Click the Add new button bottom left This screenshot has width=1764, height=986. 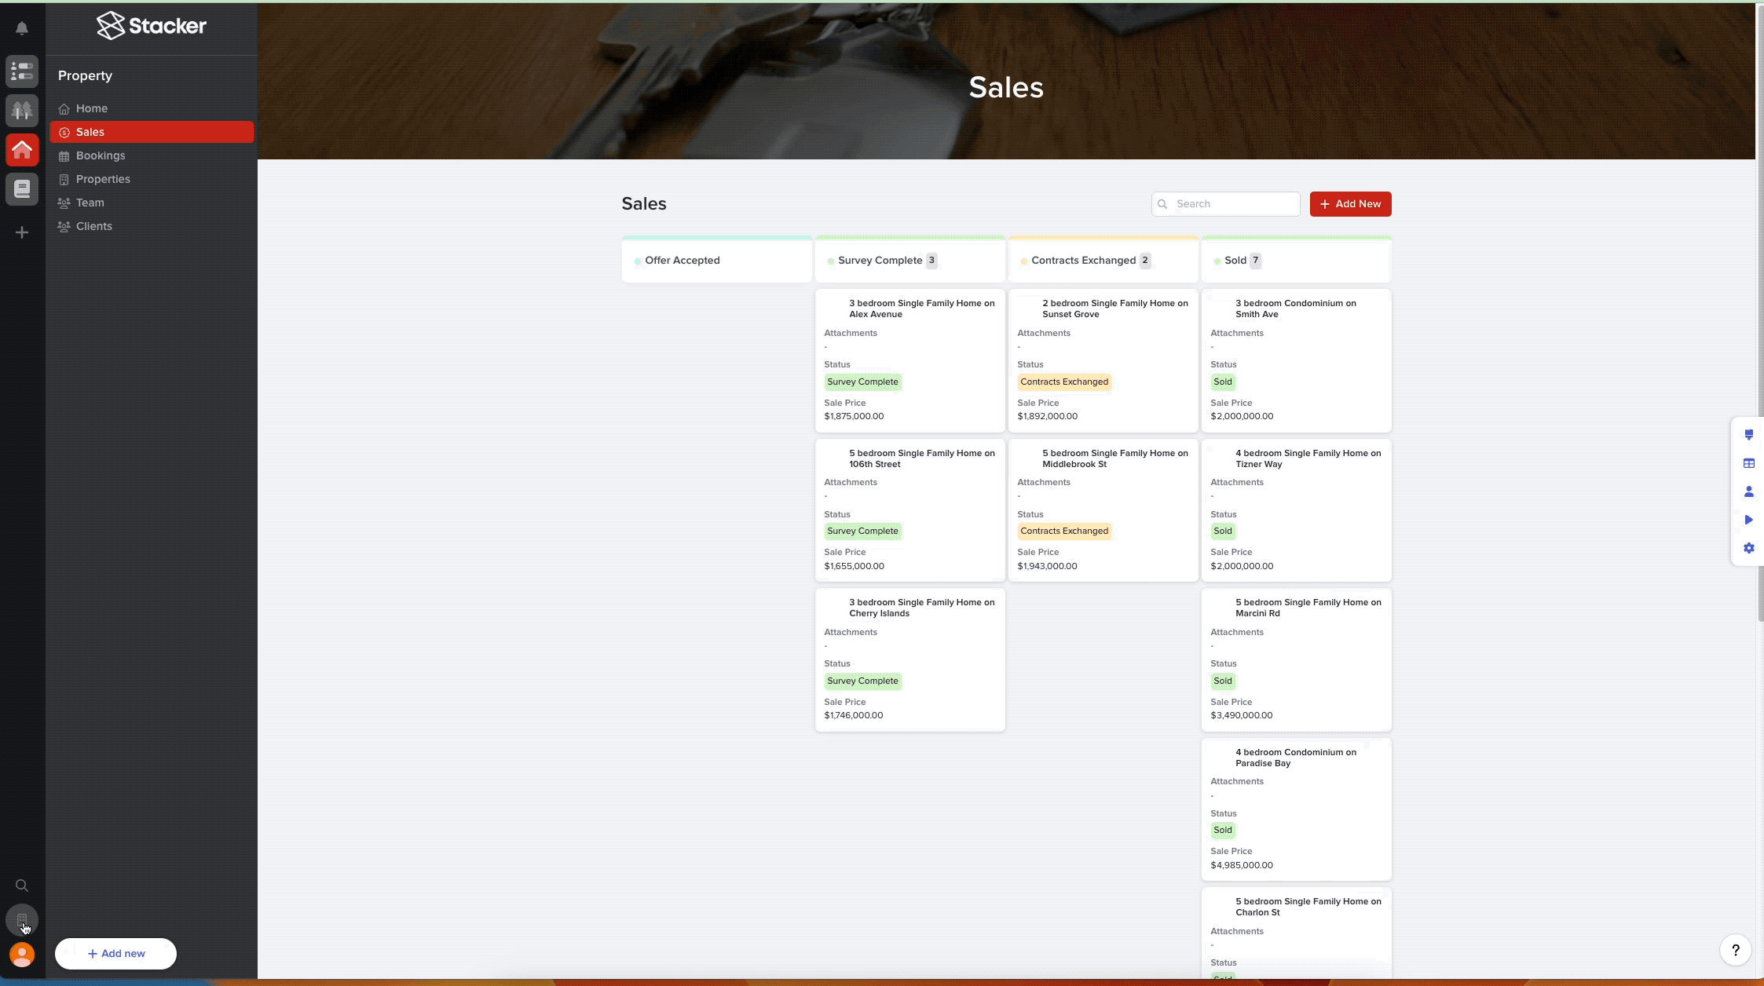[x=115, y=953]
